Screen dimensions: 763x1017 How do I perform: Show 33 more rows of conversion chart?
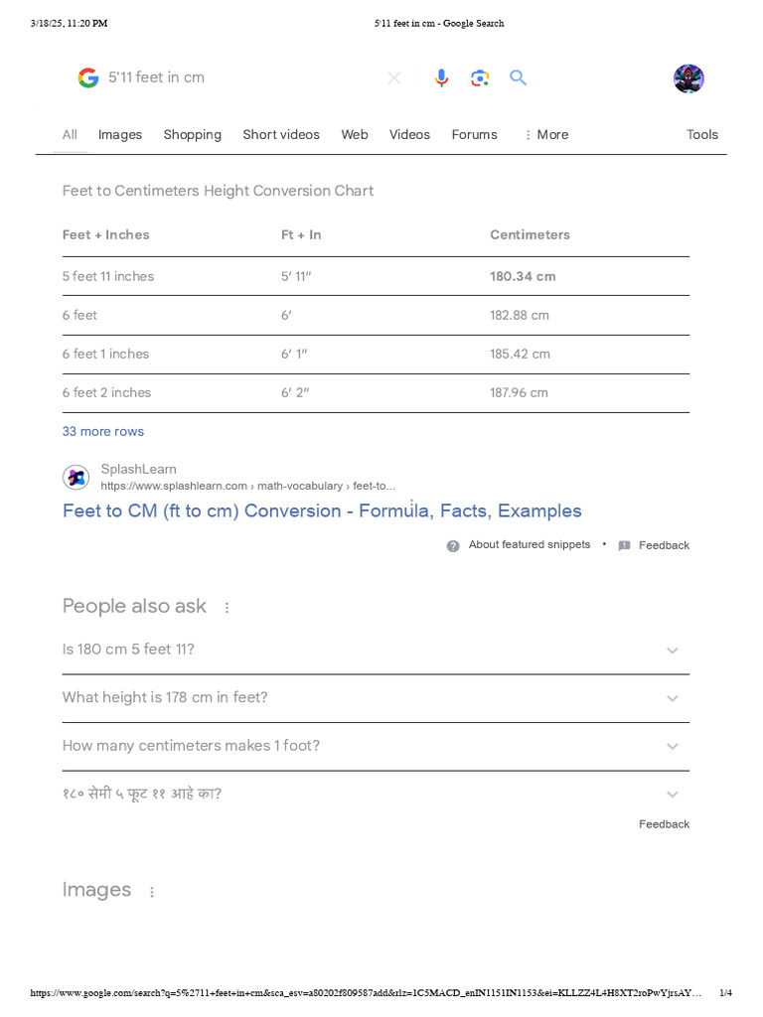coord(103,431)
